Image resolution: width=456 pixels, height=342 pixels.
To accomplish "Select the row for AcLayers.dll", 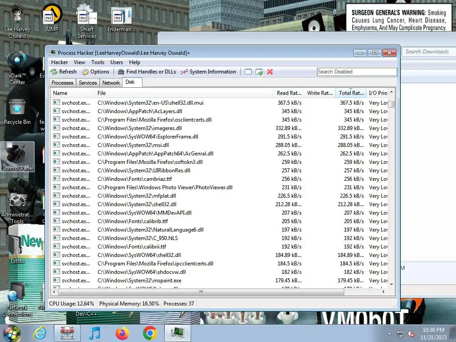I will (220, 111).
